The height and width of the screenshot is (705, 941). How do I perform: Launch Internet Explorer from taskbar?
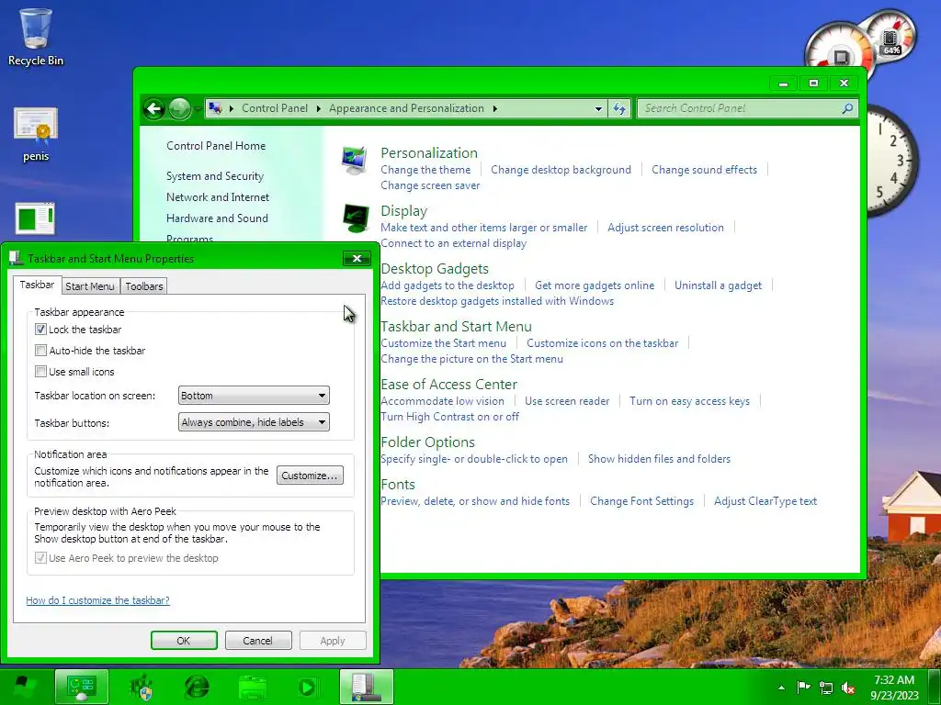pos(197,688)
